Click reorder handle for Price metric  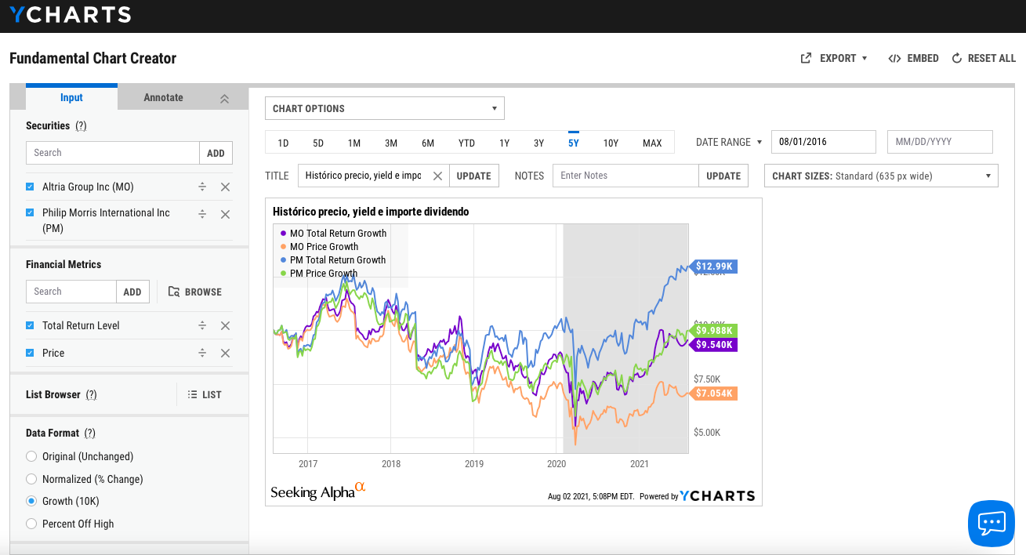[x=202, y=354]
